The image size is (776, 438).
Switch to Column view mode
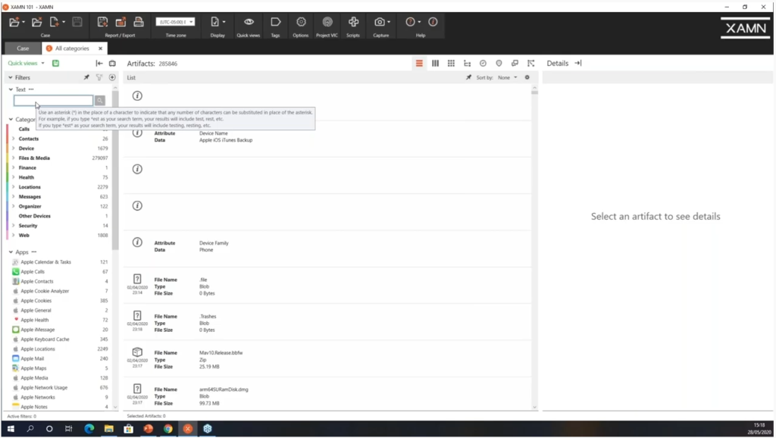[436, 64]
